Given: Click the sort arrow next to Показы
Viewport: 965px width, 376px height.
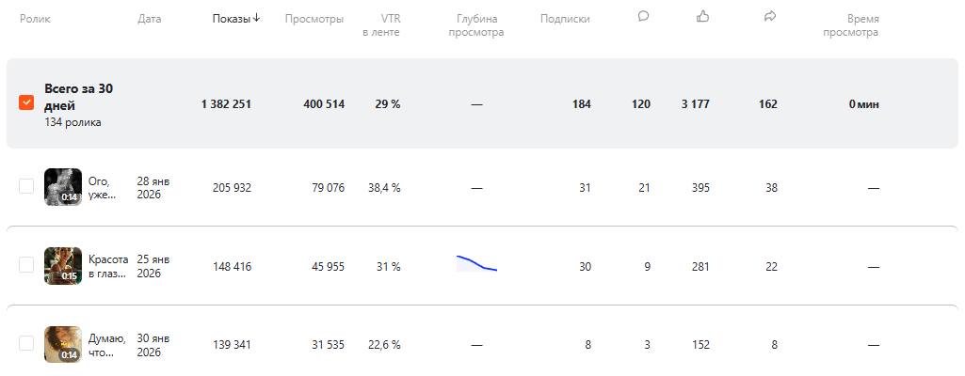Looking at the screenshot, I should [x=257, y=18].
